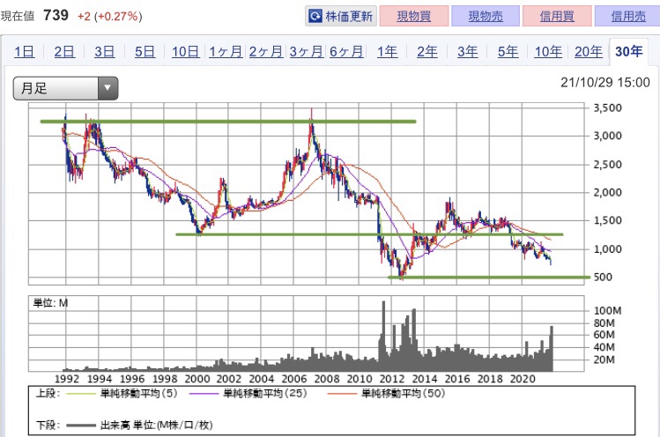Click the 2,000 price axis label
The width and height of the screenshot is (660, 437).
click(x=607, y=192)
